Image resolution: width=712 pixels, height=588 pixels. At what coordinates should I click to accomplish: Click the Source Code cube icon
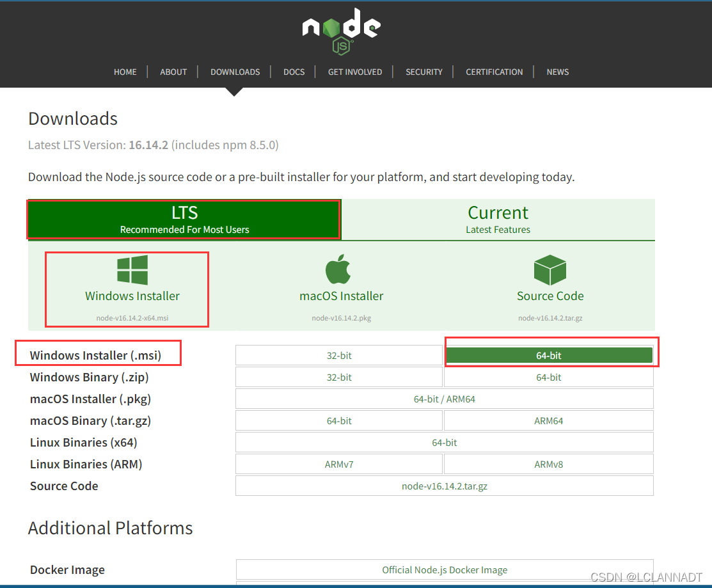pos(550,270)
